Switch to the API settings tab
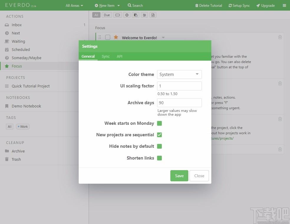 (x=119, y=56)
